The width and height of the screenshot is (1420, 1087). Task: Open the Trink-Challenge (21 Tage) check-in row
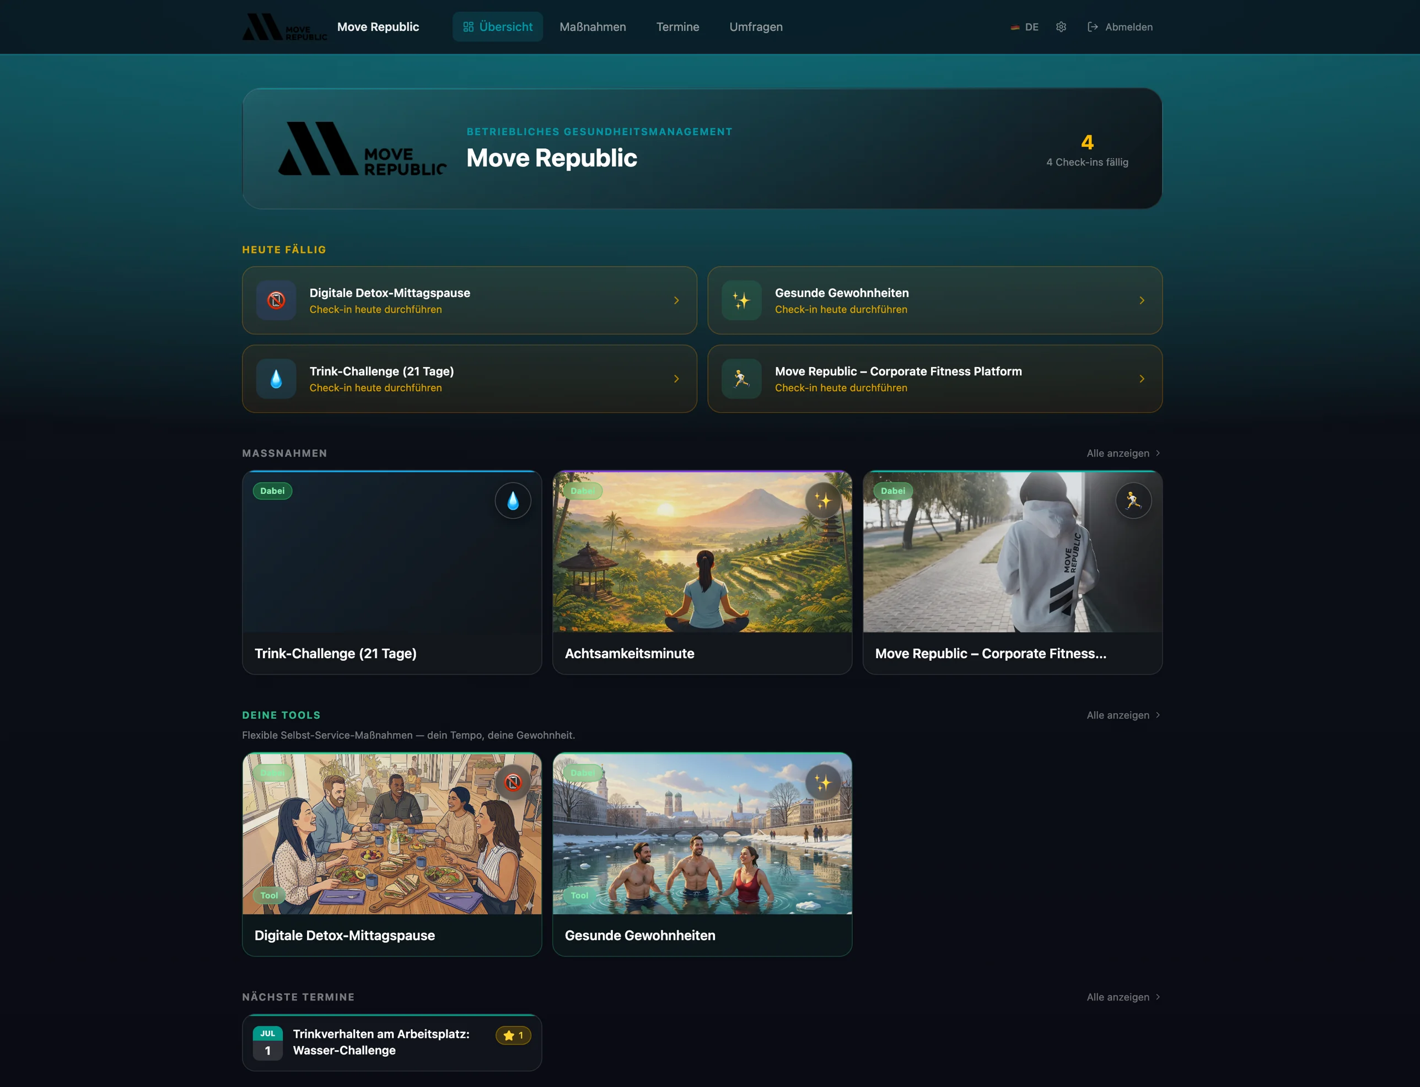pyautogui.click(x=470, y=379)
